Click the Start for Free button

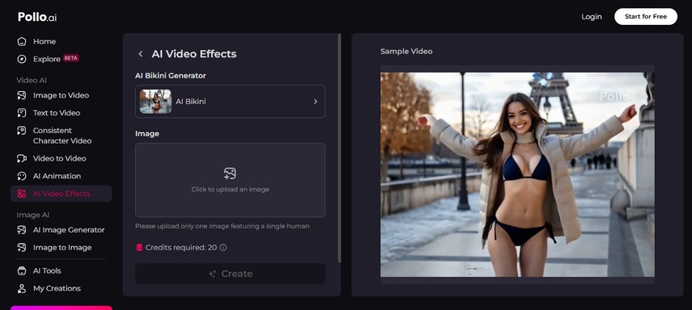click(x=646, y=17)
